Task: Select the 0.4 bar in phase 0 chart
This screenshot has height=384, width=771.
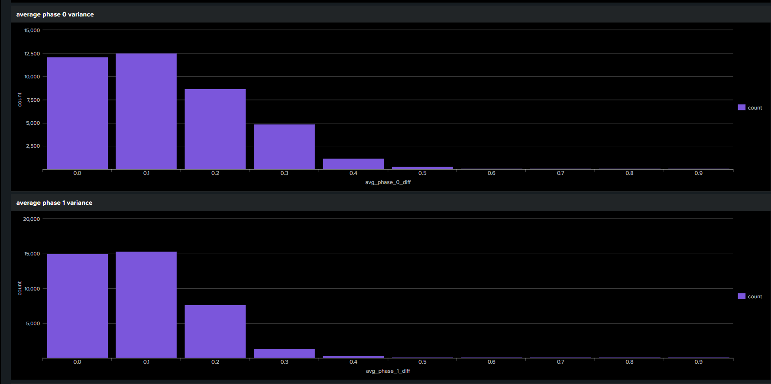Action: [353, 164]
